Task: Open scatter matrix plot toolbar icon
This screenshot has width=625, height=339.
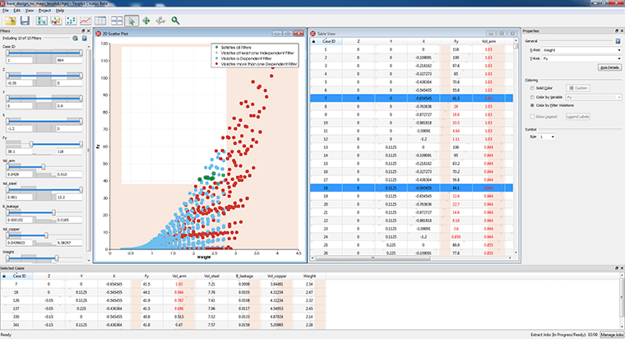Action: pyautogui.click(x=41, y=21)
